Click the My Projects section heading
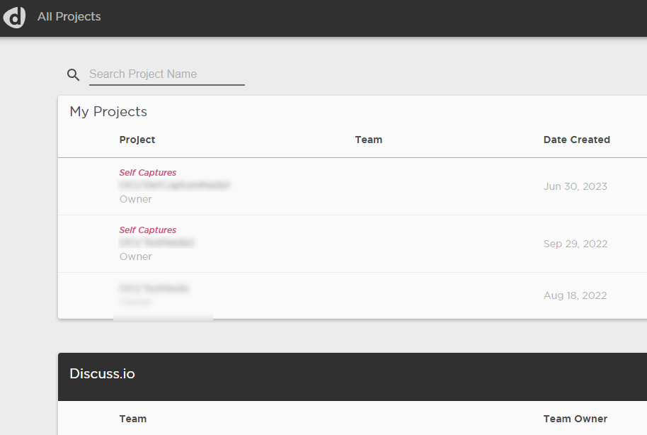 click(108, 112)
